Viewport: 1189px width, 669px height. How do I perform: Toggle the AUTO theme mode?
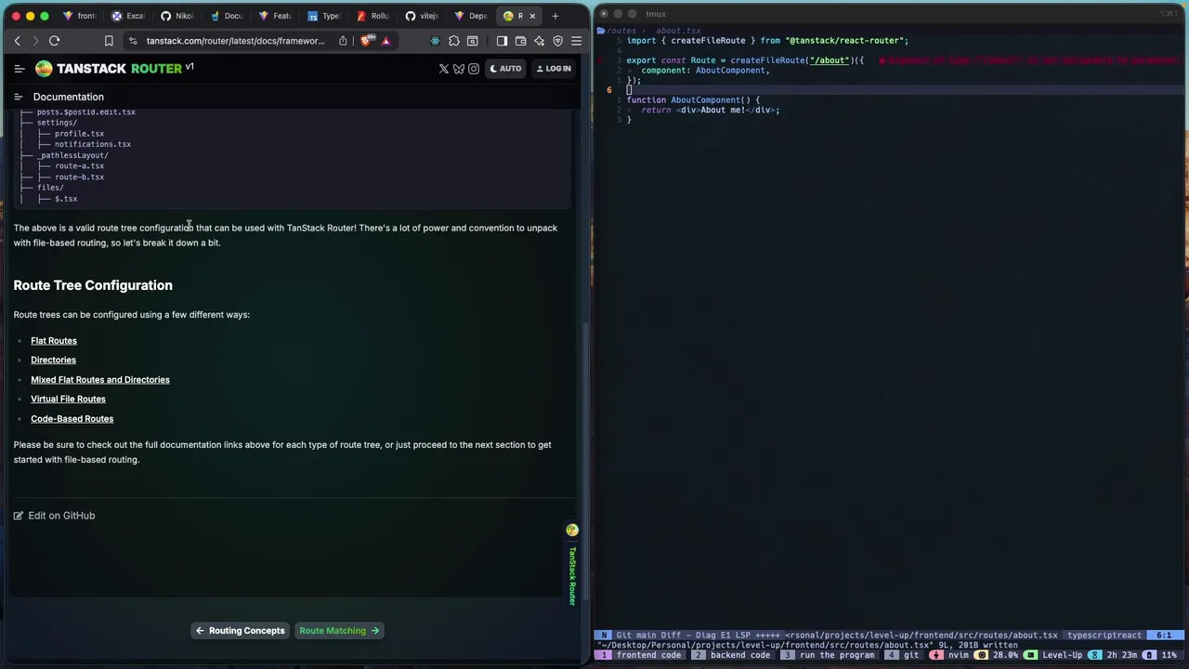505,69
